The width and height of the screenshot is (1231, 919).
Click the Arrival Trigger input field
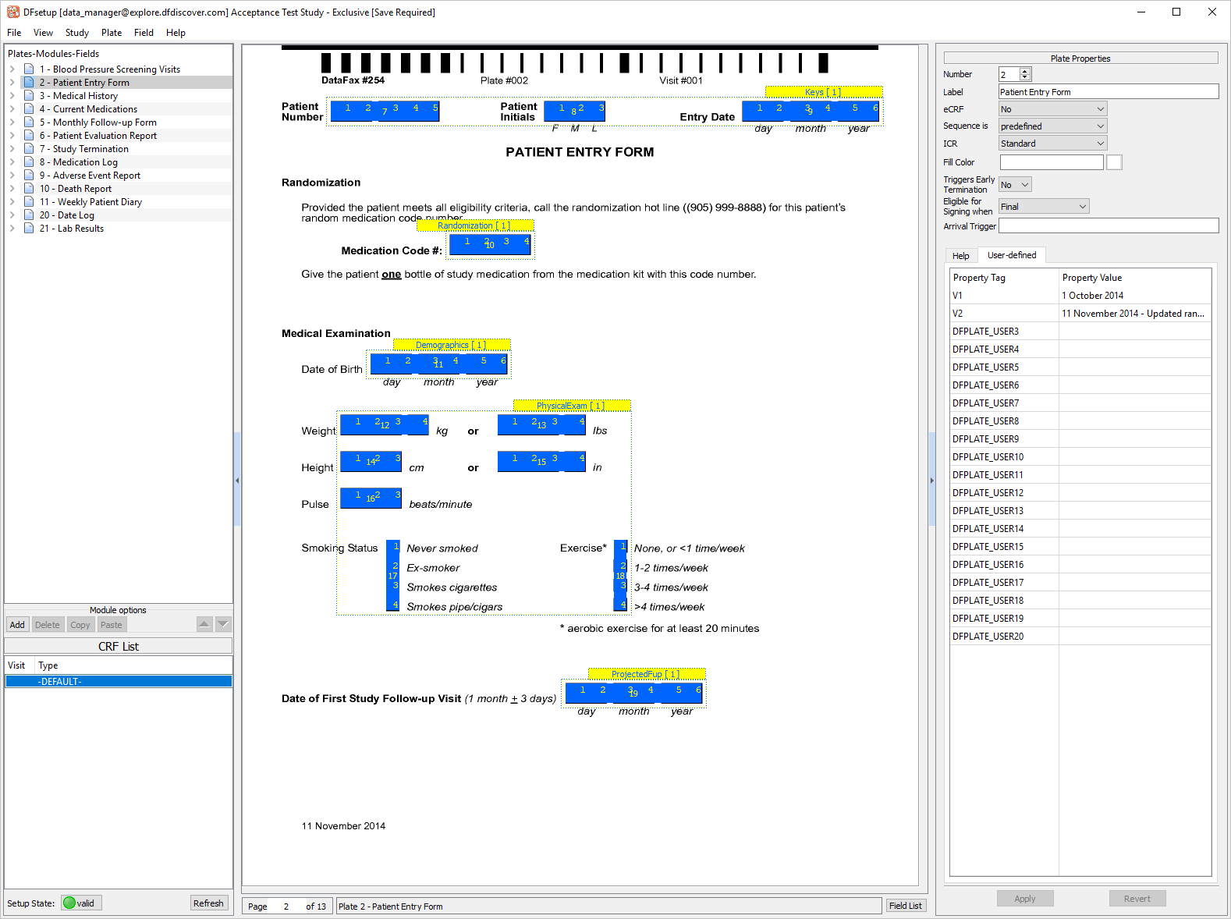coord(1108,226)
